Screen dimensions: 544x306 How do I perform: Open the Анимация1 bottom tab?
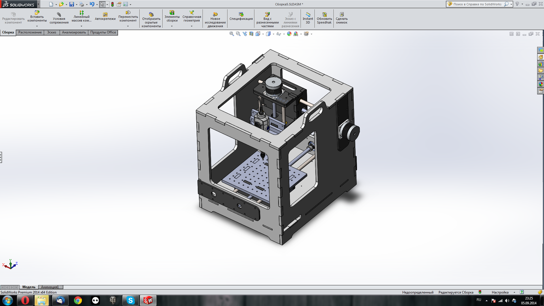pos(50,287)
